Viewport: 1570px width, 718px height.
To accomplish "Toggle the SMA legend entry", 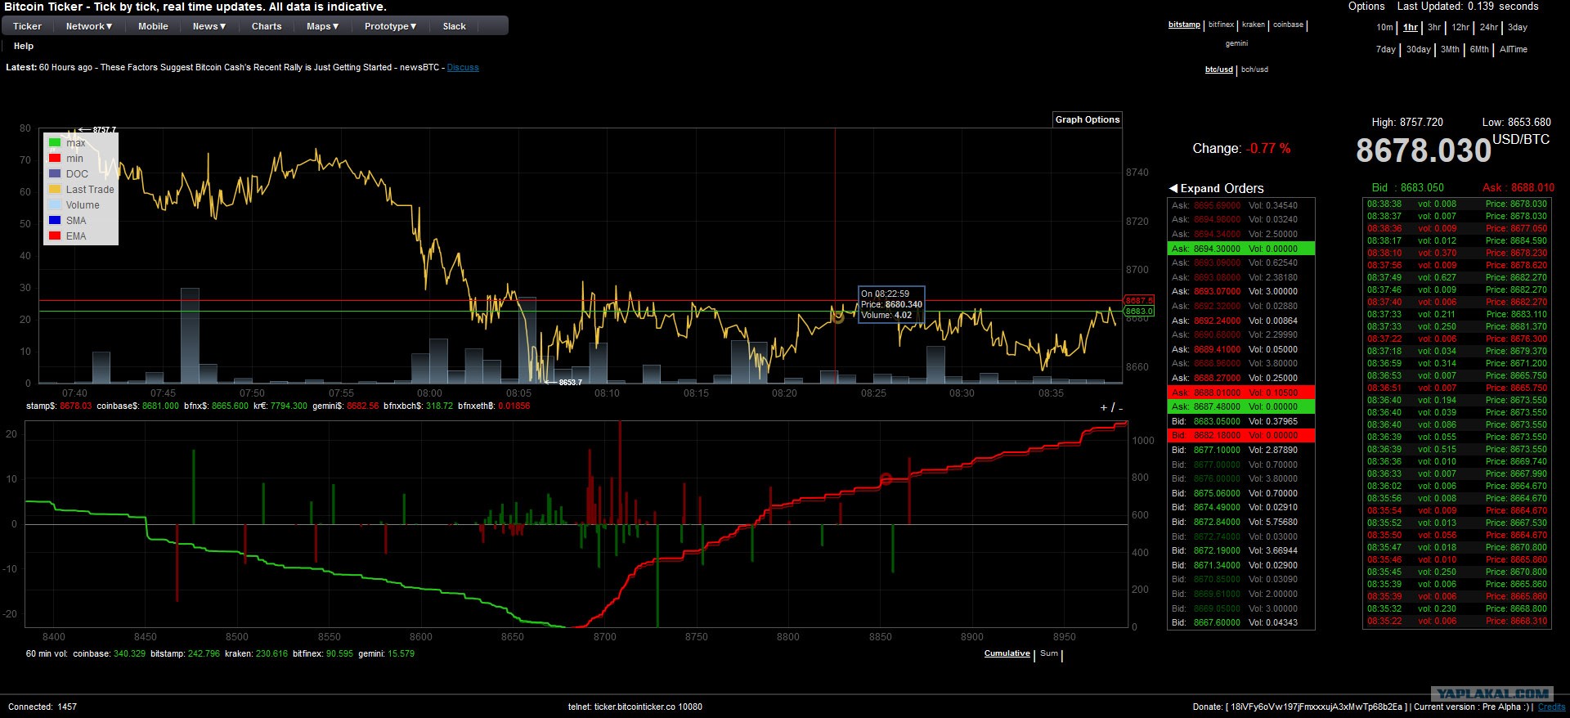I will 68,221.
